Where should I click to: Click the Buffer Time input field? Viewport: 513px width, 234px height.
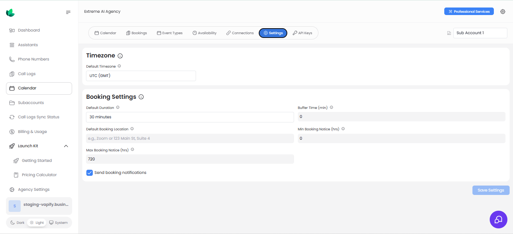coord(401,117)
